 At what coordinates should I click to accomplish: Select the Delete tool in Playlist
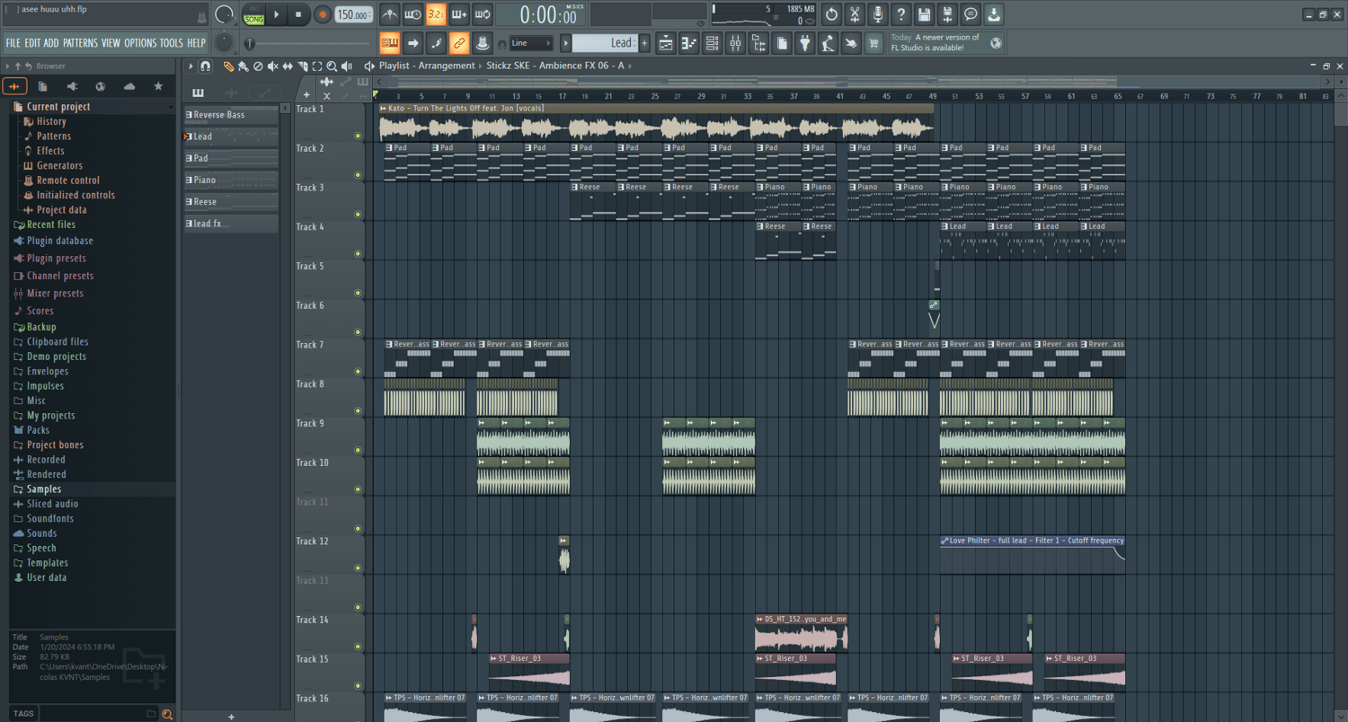point(258,66)
